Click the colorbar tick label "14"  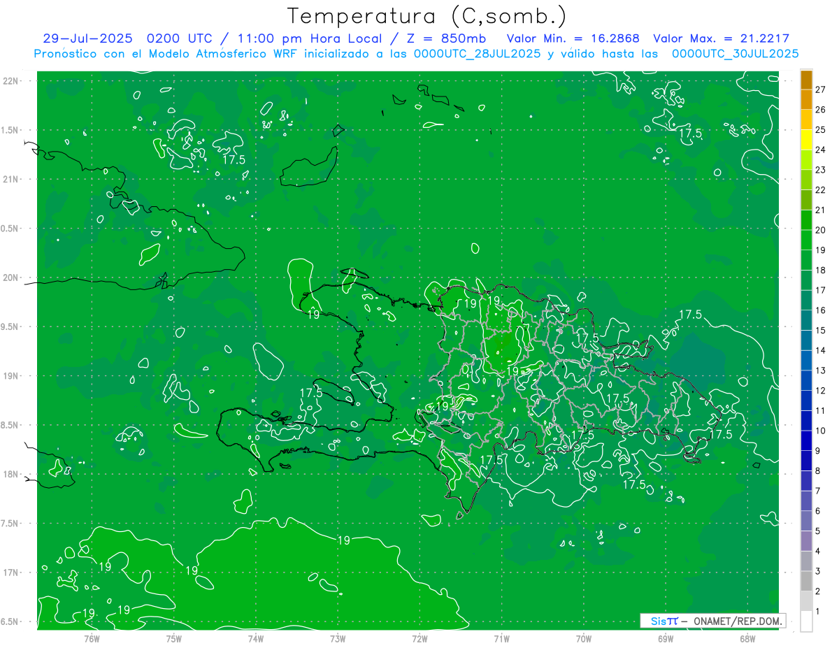(820, 350)
